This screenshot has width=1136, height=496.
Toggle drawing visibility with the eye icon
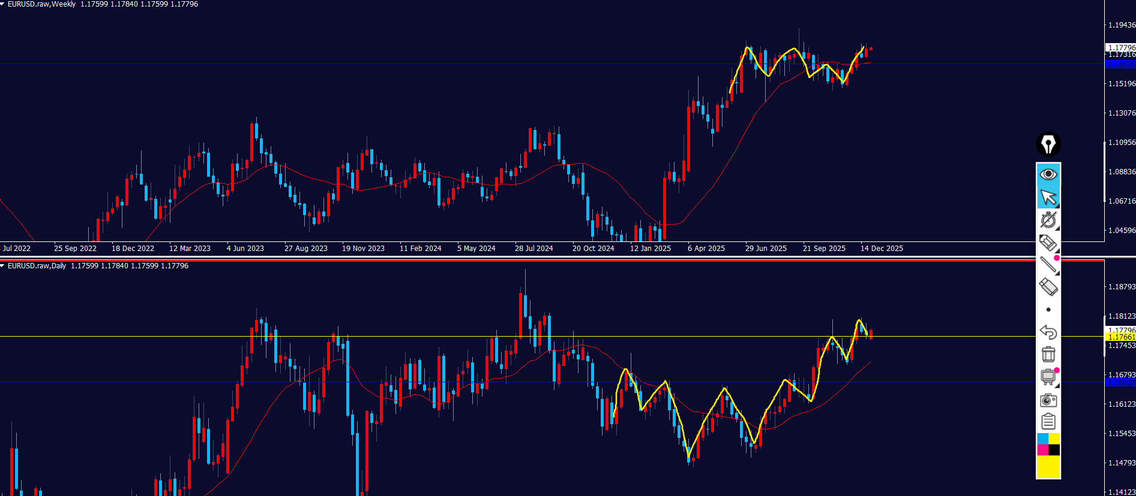coord(1048,174)
